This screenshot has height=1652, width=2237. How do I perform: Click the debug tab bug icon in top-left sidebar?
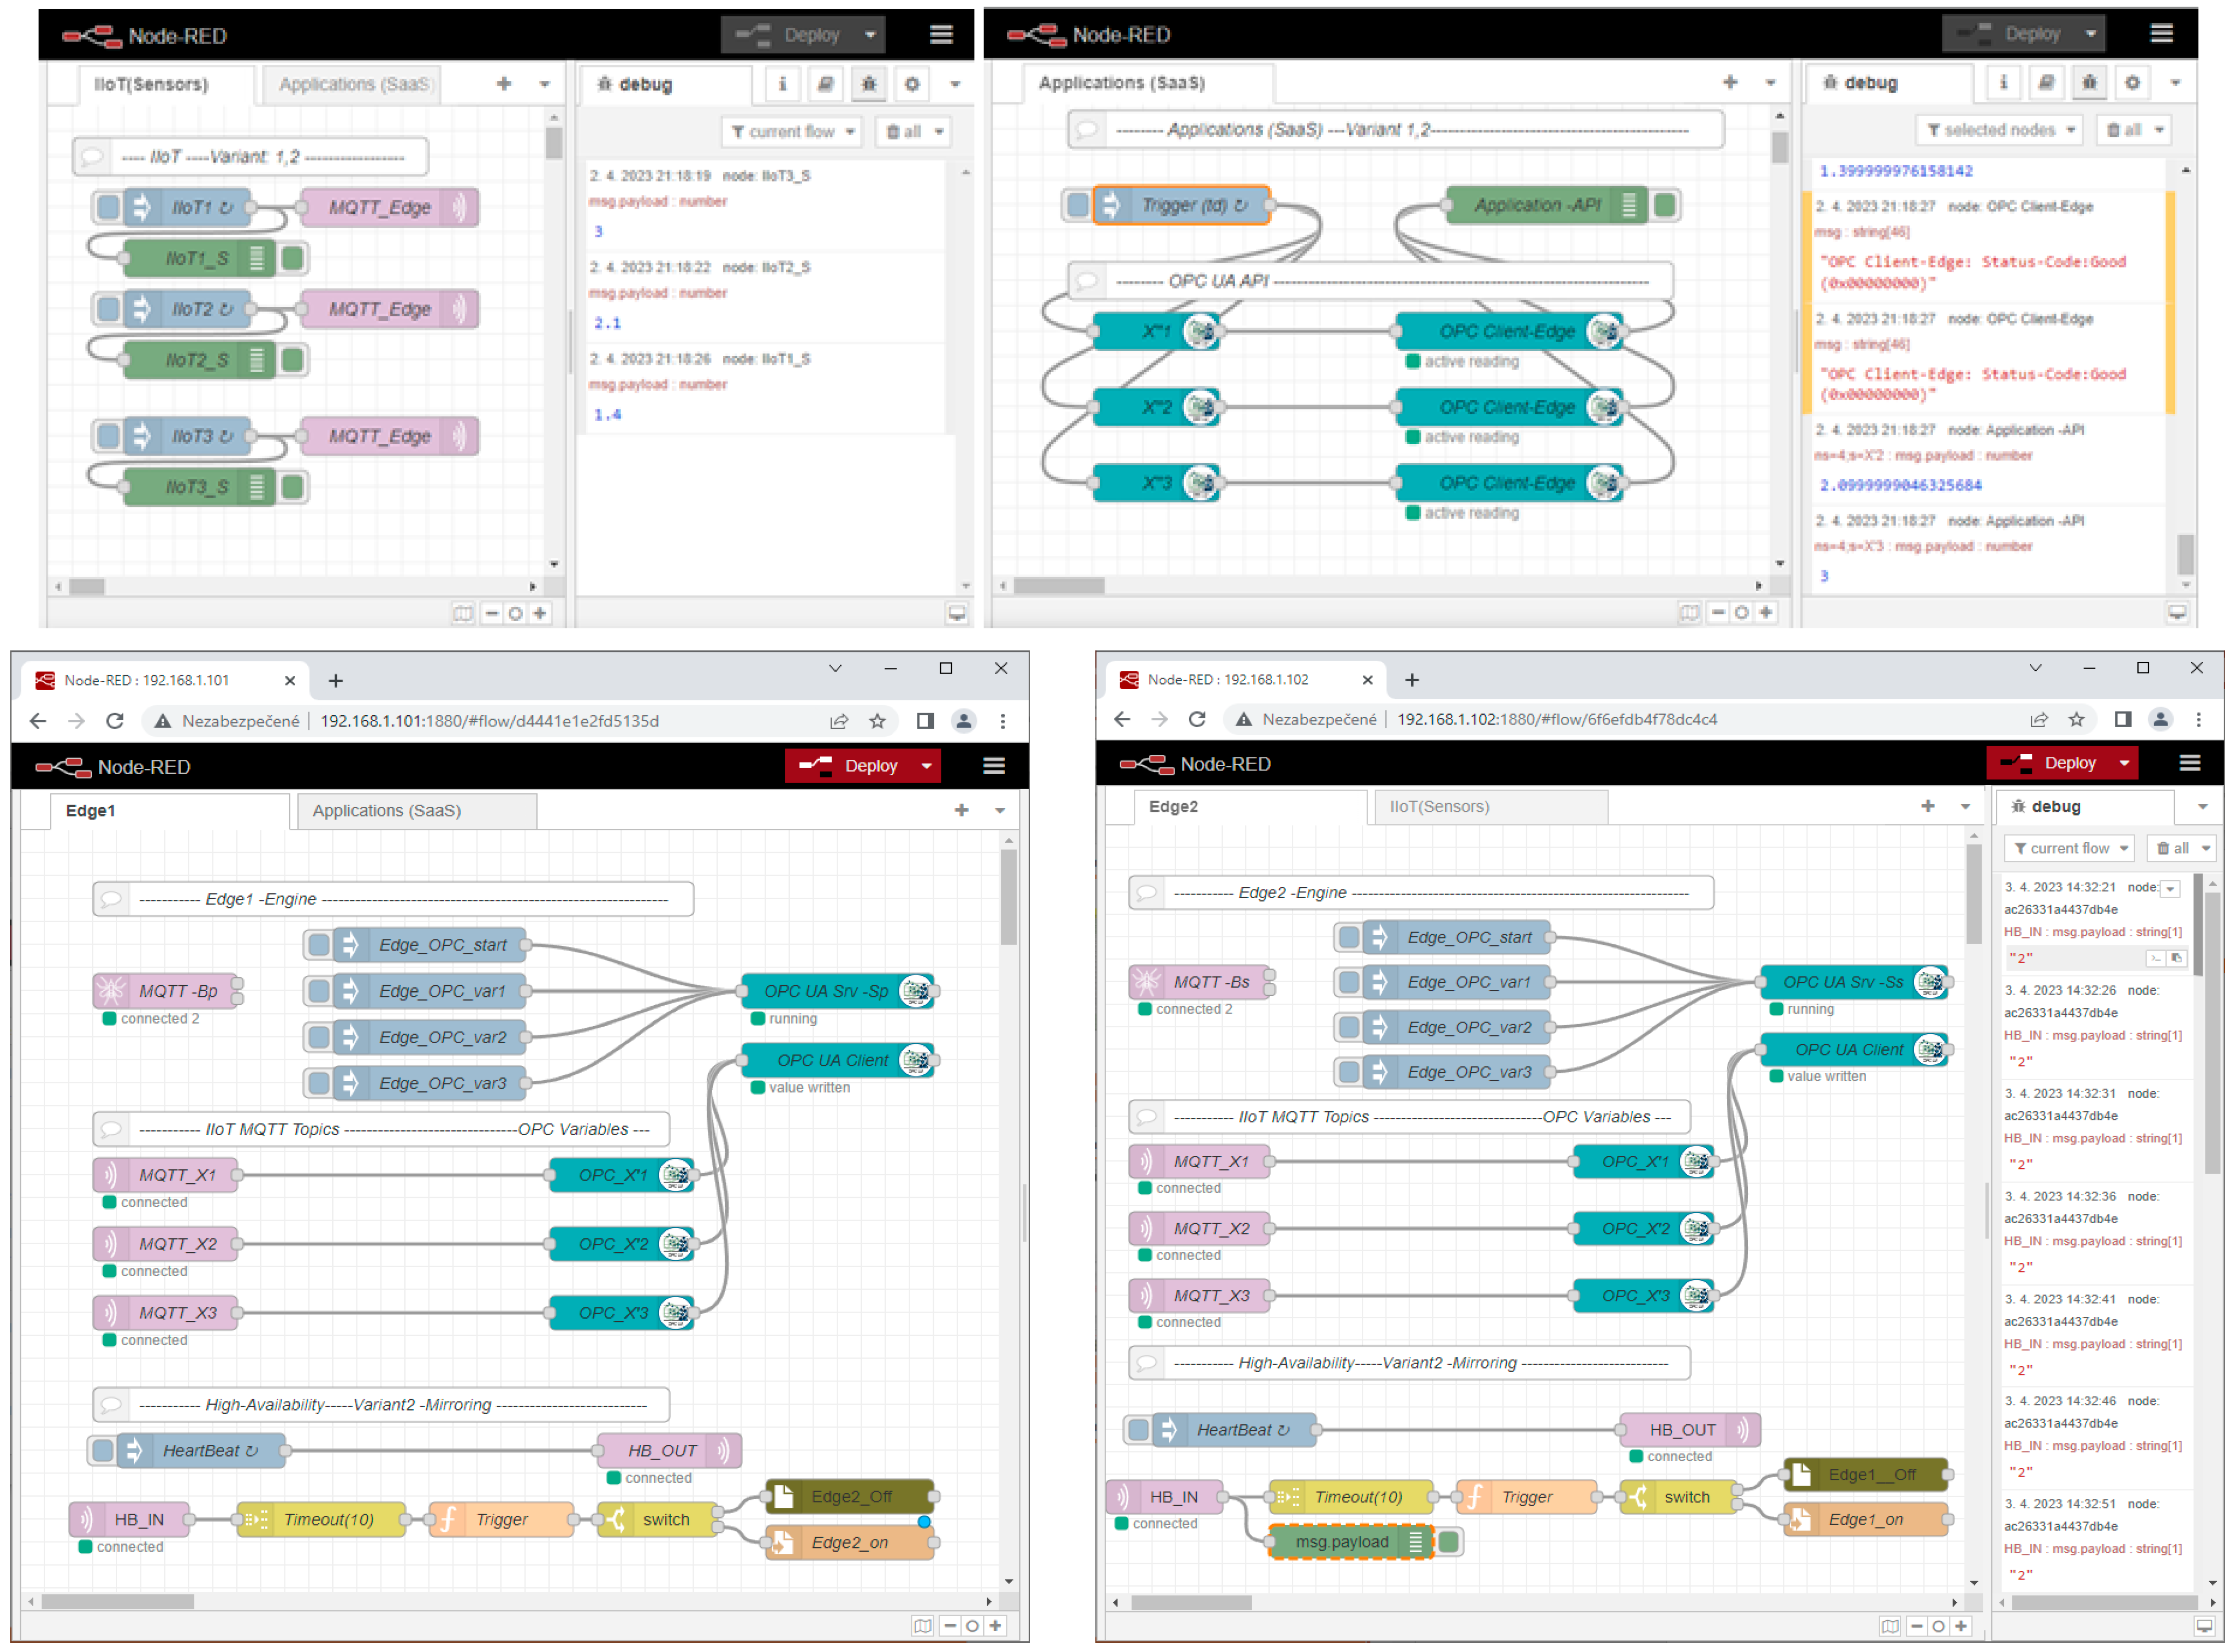coord(869,84)
